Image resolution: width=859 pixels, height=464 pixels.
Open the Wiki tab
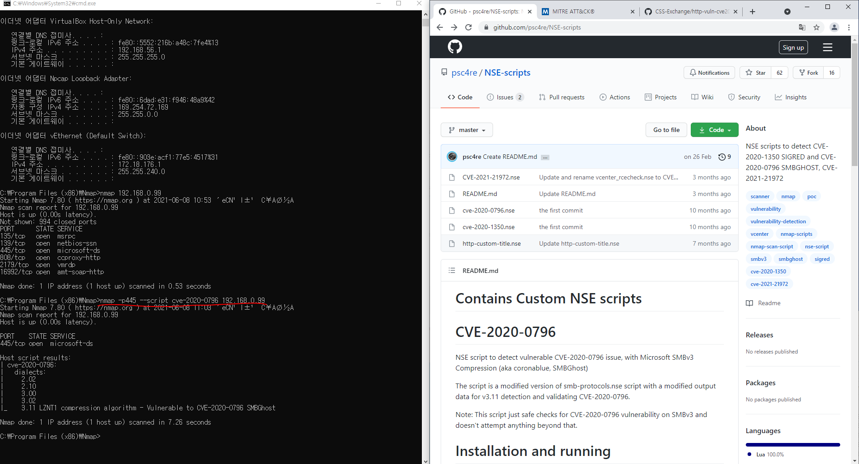(x=702, y=97)
